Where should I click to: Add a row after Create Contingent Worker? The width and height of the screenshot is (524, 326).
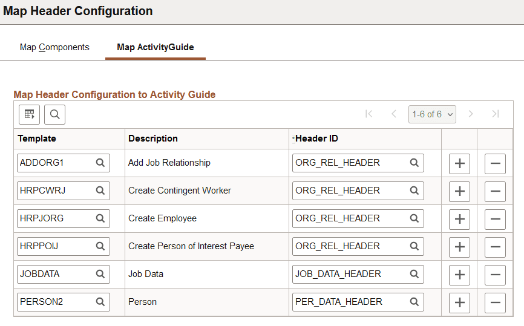pyautogui.click(x=459, y=191)
